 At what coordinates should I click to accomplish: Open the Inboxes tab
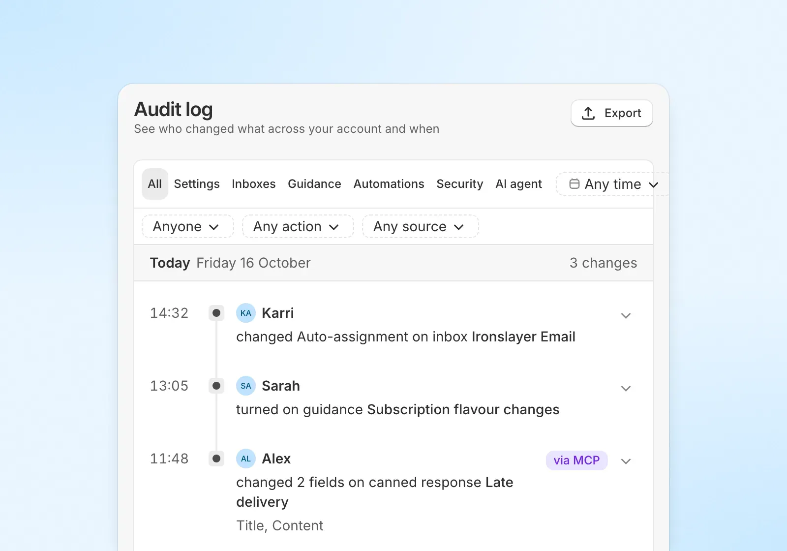[x=254, y=184]
